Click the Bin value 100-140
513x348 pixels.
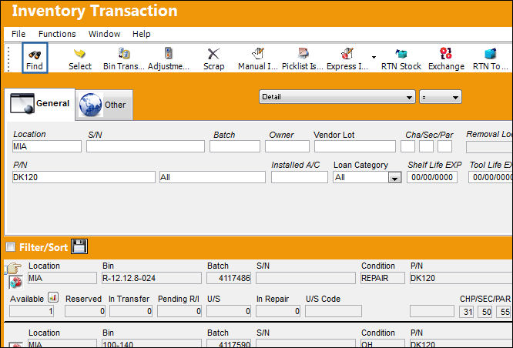152,343
